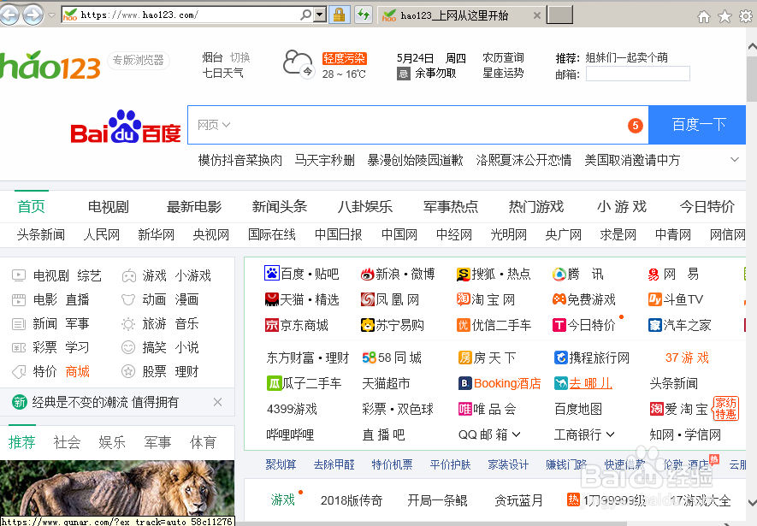Expand the hot search suggestions chevron
The width and height of the screenshot is (757, 526).
(735, 159)
